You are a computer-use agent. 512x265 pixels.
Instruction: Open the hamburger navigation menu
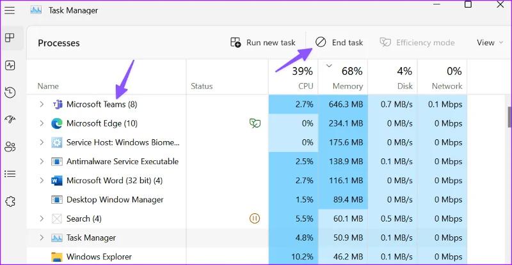point(10,10)
